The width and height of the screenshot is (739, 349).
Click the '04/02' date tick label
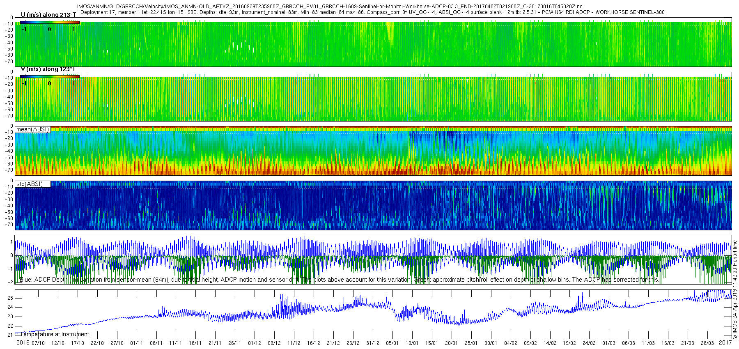point(511,343)
